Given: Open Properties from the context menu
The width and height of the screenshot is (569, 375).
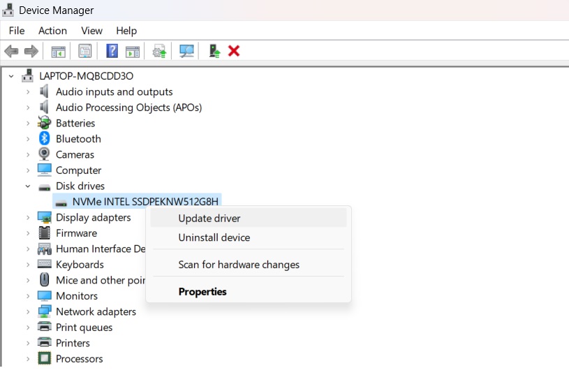Looking at the screenshot, I should (x=249, y=291).
